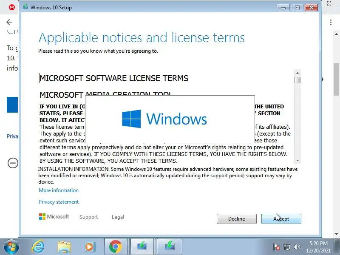Click the Chrome page scrollbar thumb

pyautogui.click(x=336, y=79)
